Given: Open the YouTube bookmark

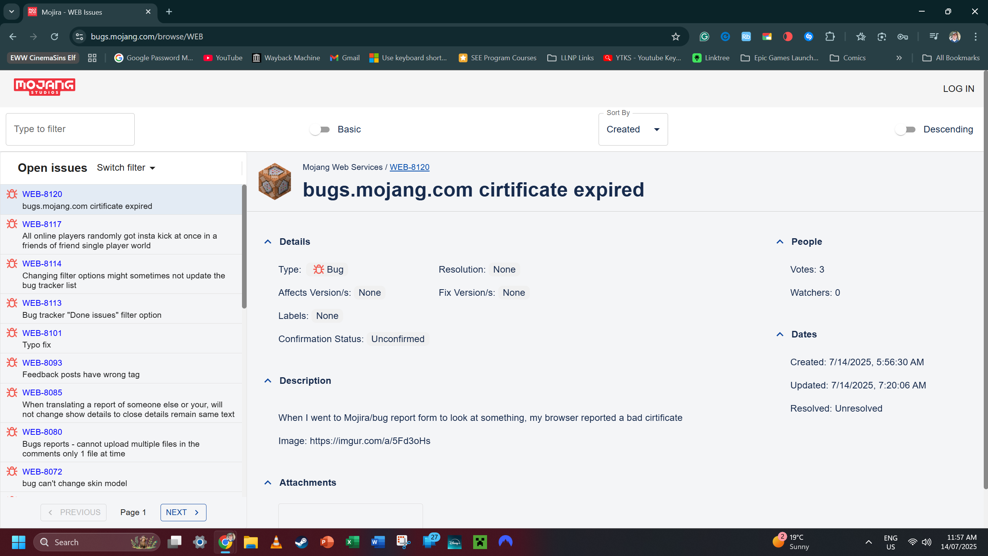Looking at the screenshot, I should [x=223, y=58].
